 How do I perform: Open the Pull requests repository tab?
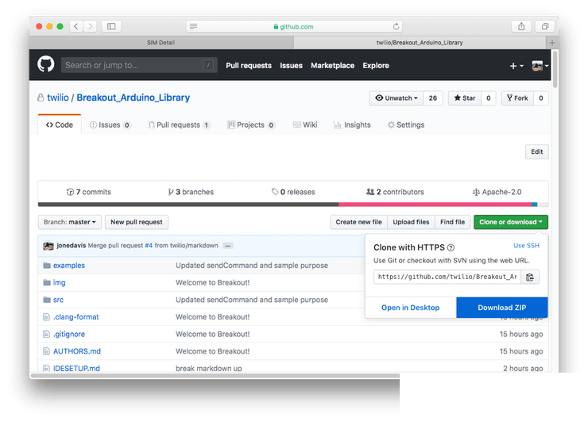pyautogui.click(x=179, y=125)
